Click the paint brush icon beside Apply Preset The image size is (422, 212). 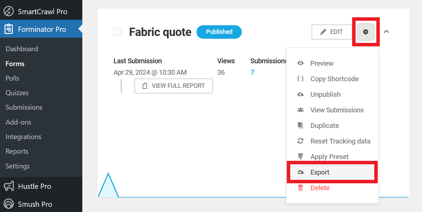[301, 157]
